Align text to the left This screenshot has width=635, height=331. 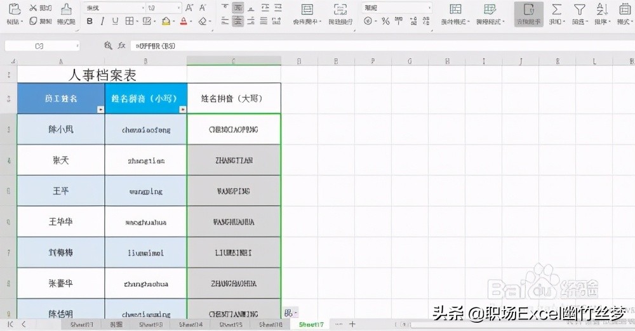click(x=225, y=21)
